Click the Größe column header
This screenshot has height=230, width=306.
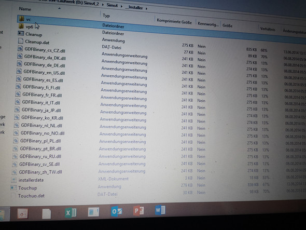(227, 25)
